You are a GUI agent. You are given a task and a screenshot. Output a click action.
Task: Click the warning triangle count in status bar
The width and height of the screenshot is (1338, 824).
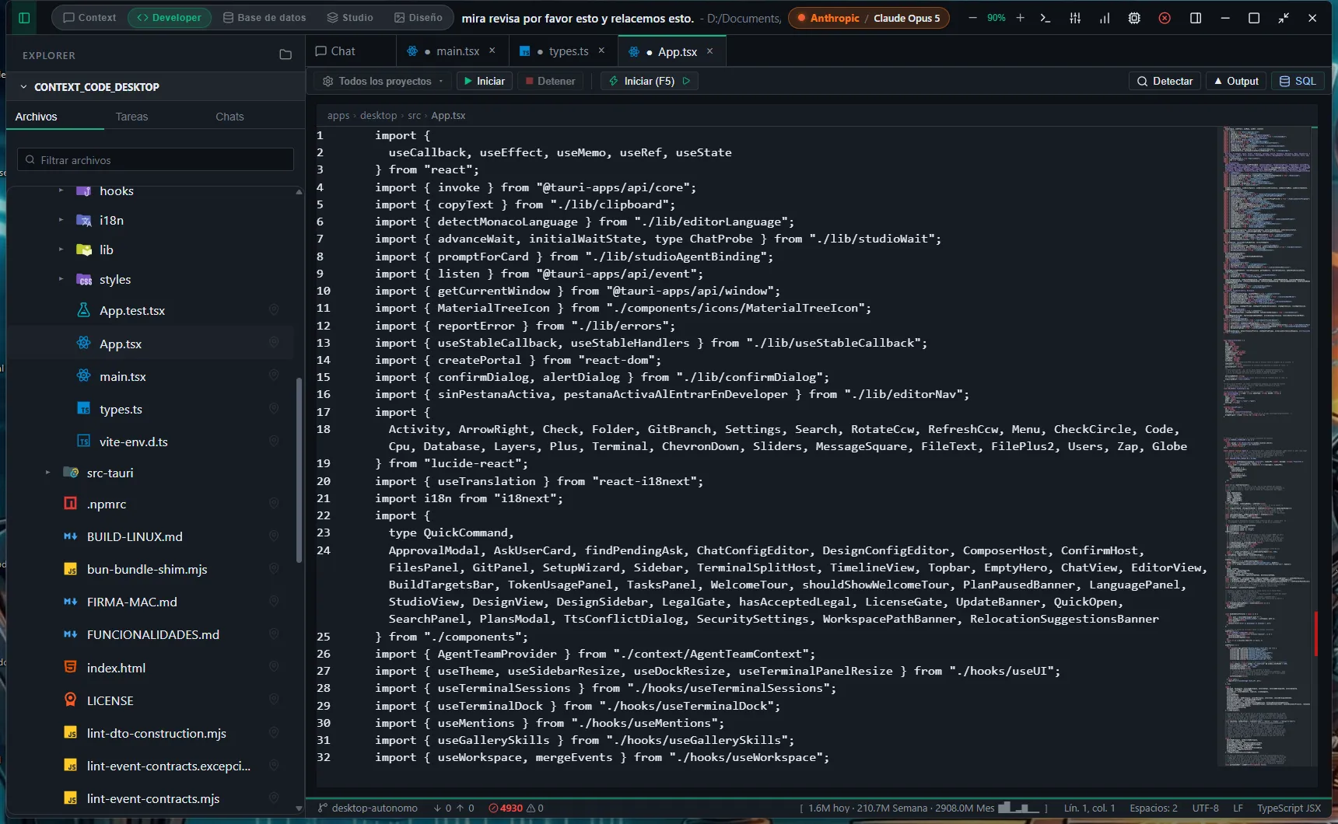tap(535, 808)
